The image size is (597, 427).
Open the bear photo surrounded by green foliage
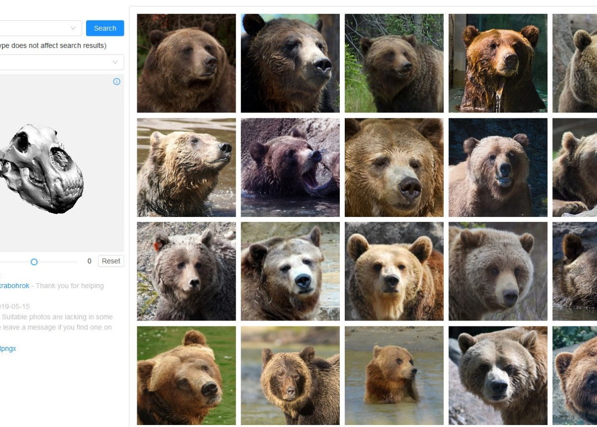[394, 63]
